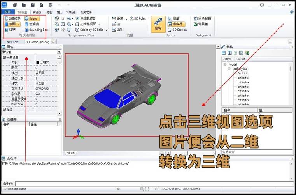Click the 命令行 command input field

pos(152,183)
